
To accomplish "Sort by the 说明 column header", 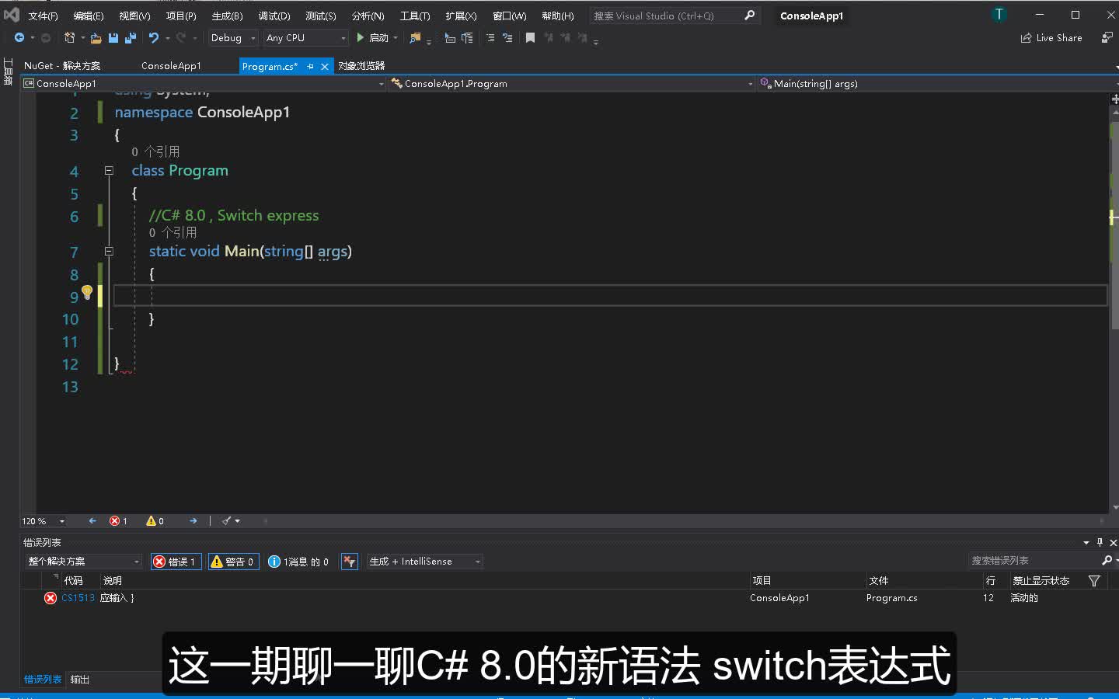I will (x=113, y=581).
